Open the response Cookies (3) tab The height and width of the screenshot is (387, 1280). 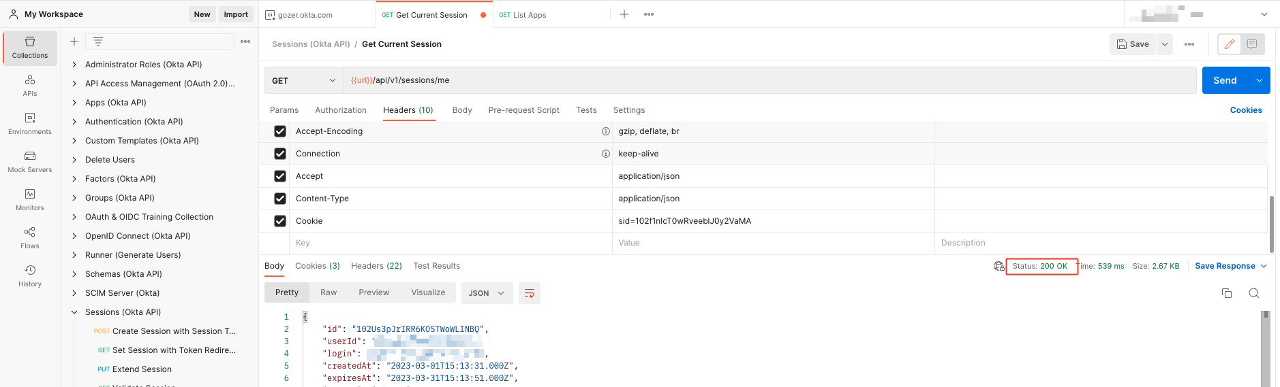pyautogui.click(x=318, y=266)
